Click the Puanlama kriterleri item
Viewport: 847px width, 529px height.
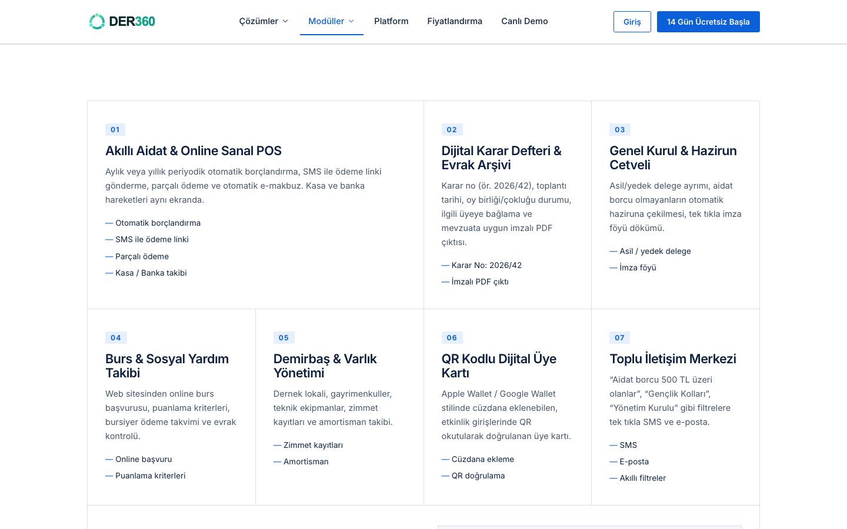point(145,476)
